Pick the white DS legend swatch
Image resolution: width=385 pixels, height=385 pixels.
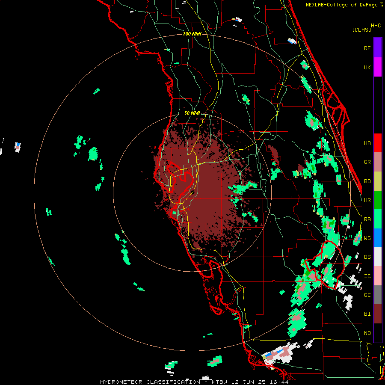[x=378, y=257]
